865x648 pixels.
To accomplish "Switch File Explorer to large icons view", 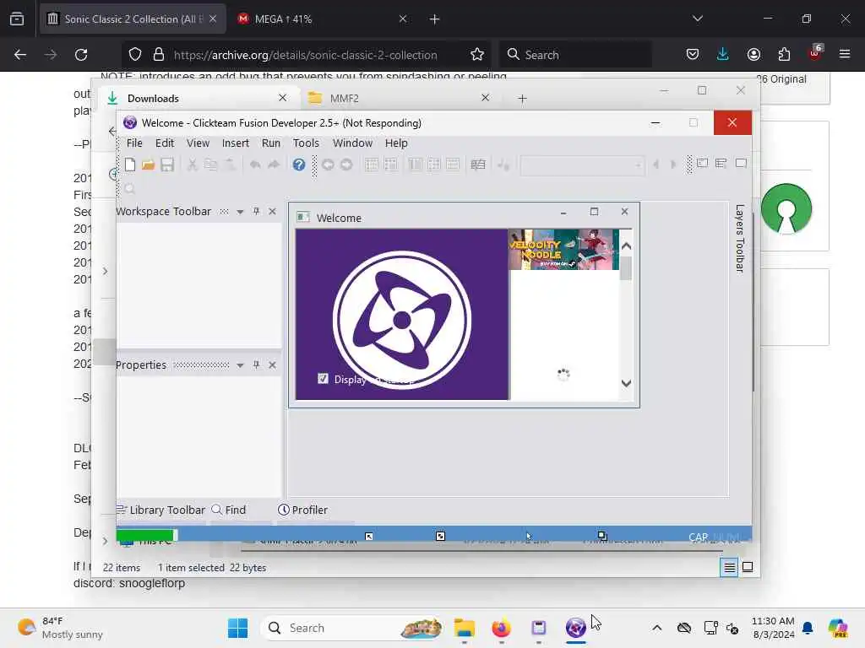I will [748, 567].
